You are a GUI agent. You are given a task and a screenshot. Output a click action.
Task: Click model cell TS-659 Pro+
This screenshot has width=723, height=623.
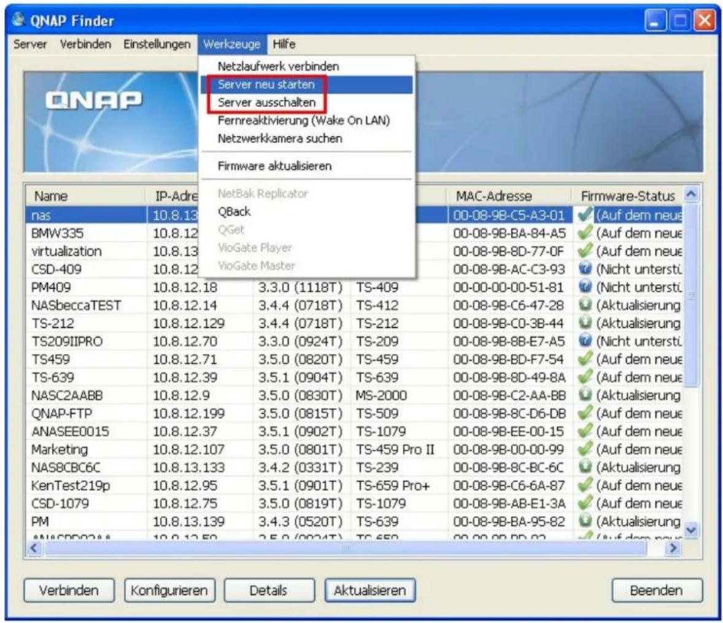tap(392, 485)
